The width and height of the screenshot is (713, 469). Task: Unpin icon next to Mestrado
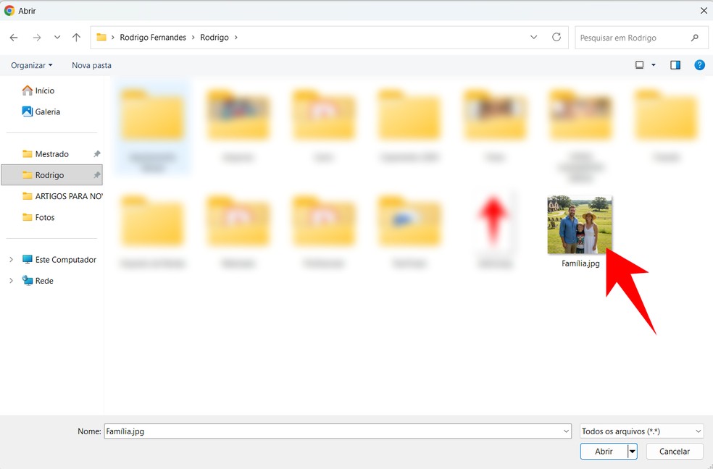click(96, 154)
